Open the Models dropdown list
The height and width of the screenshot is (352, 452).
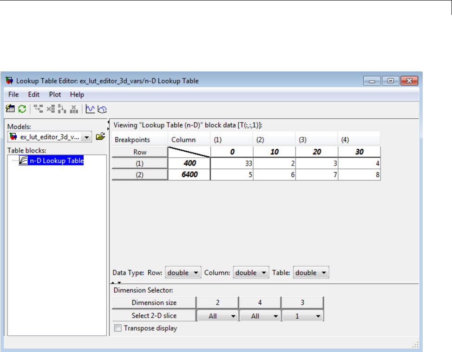tap(86, 137)
